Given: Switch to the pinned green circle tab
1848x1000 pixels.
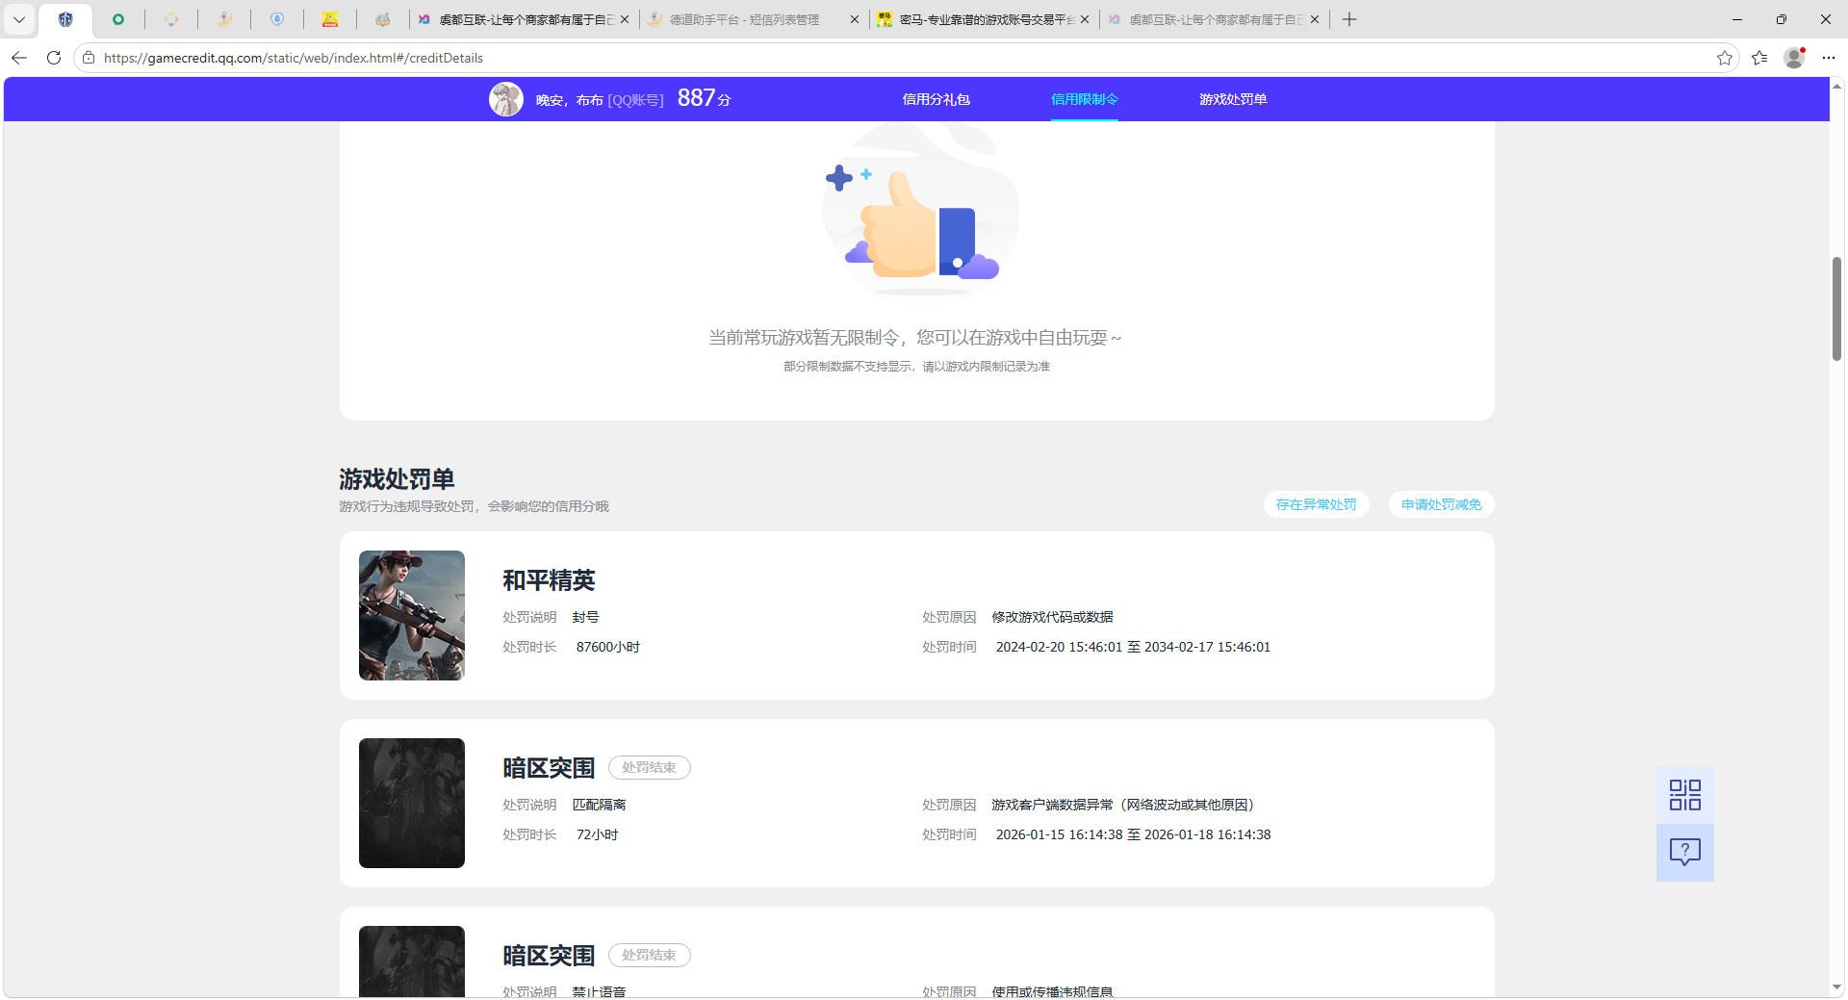Looking at the screenshot, I should pyautogui.click(x=118, y=19).
